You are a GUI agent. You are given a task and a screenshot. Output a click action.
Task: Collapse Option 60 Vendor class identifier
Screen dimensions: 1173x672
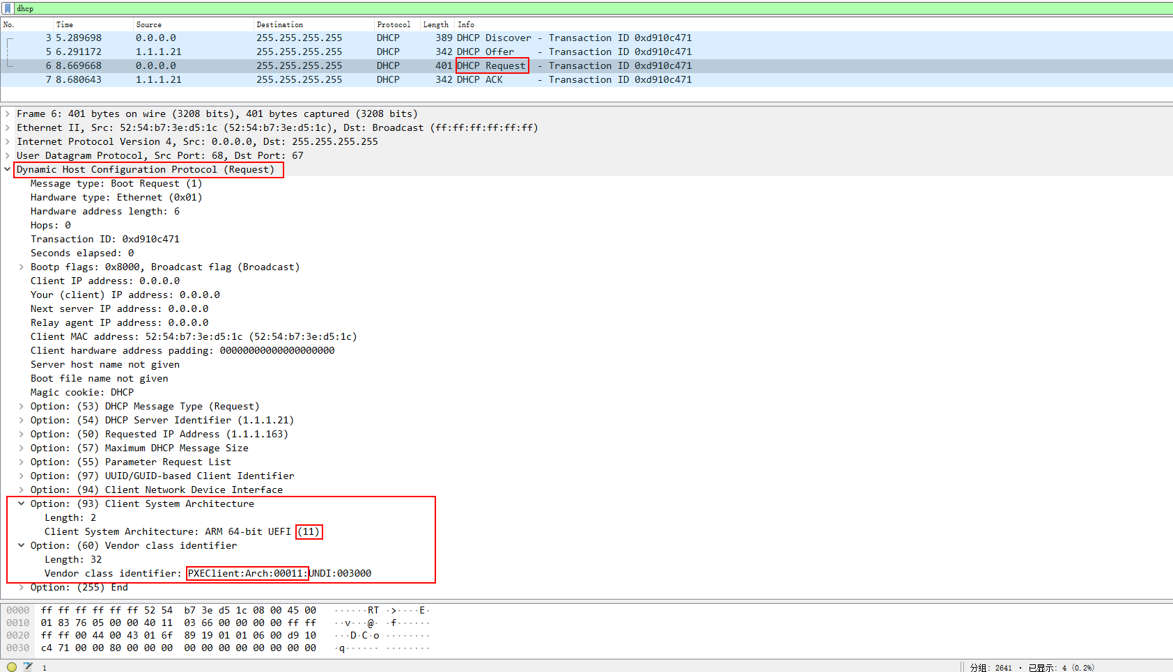point(22,546)
